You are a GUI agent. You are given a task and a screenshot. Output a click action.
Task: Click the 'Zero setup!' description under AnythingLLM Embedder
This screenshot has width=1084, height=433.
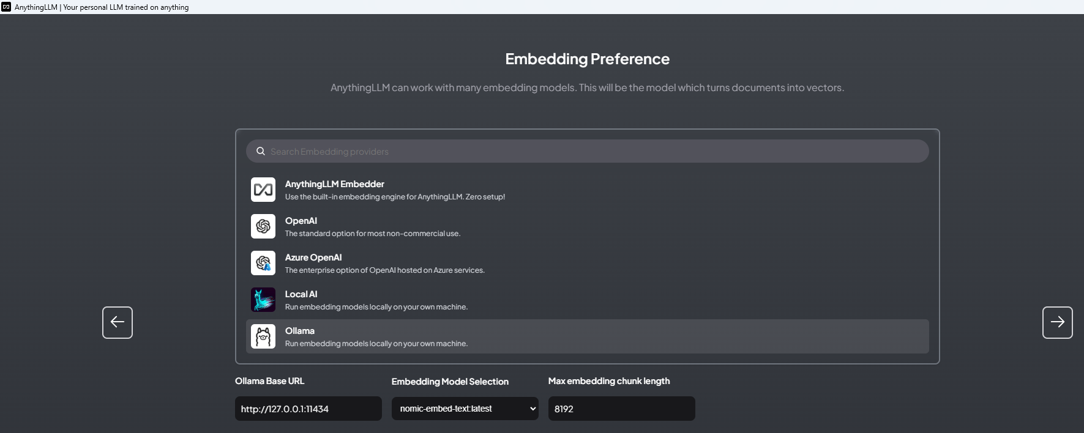[395, 197]
